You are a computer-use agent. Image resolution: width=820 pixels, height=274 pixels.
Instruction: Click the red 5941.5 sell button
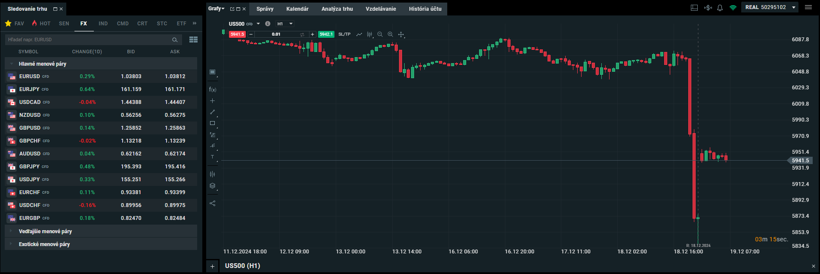[237, 34]
